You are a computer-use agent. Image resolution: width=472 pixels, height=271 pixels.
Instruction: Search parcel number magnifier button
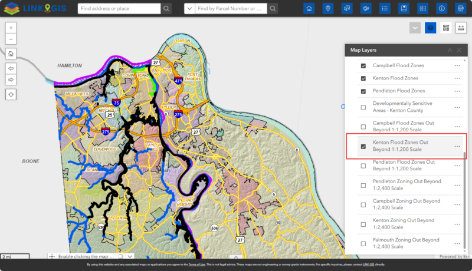click(273, 8)
